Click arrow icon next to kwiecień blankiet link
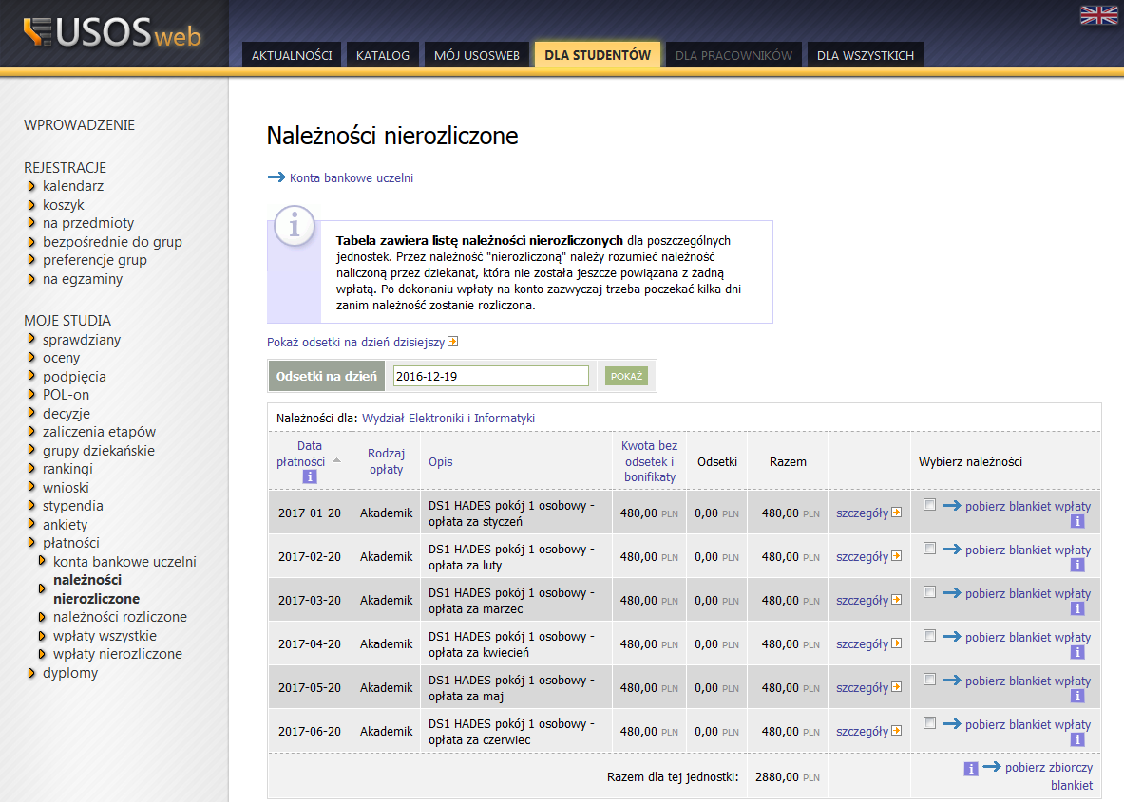This screenshot has height=802, width=1124. 952,637
